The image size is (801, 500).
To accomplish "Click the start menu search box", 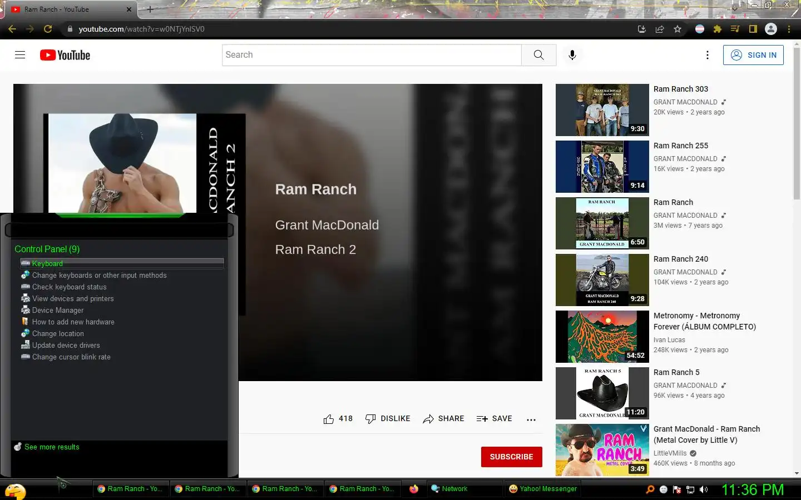I will [x=119, y=230].
